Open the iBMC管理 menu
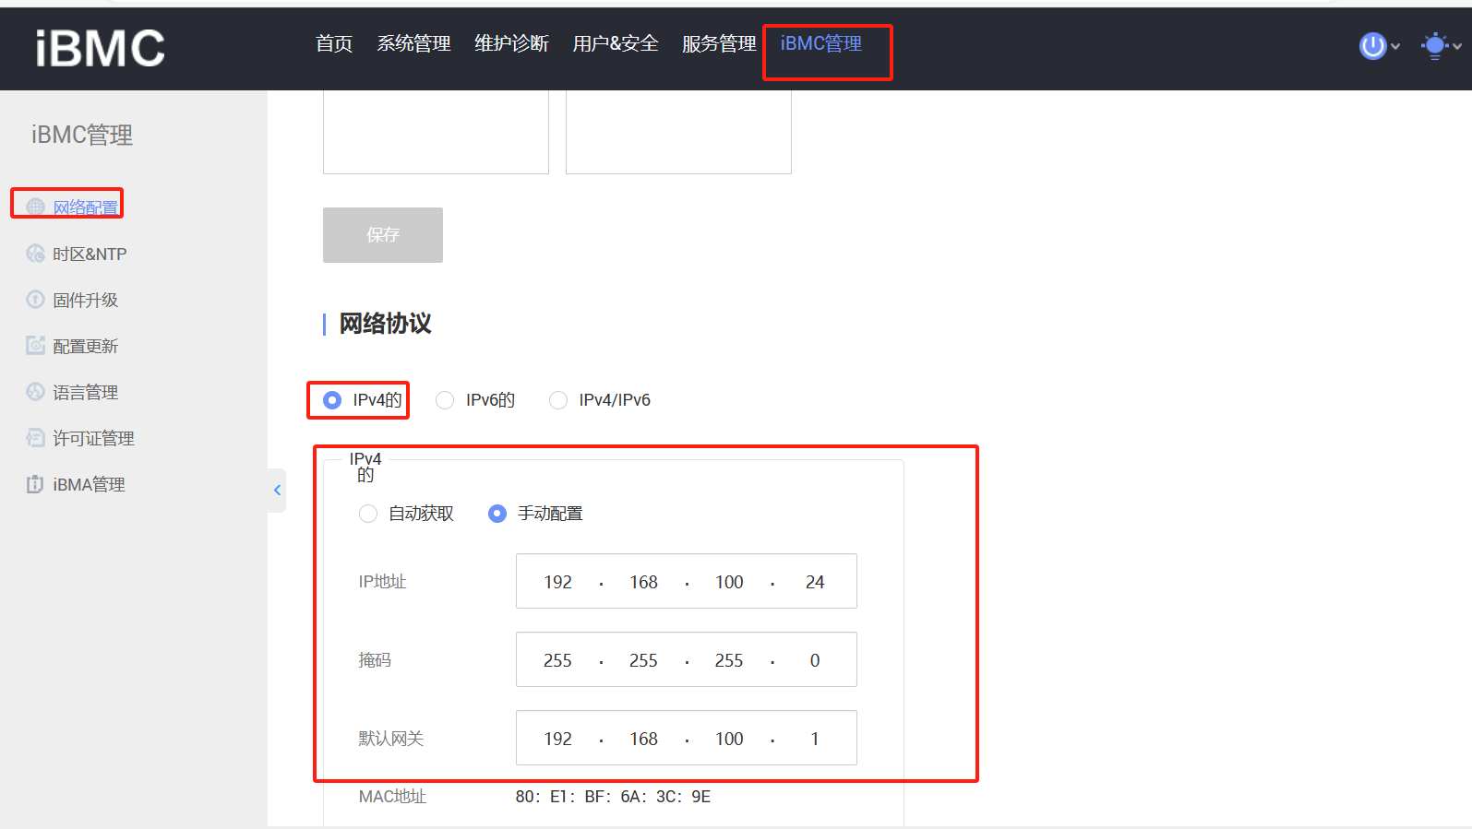This screenshot has width=1472, height=829. (x=821, y=43)
